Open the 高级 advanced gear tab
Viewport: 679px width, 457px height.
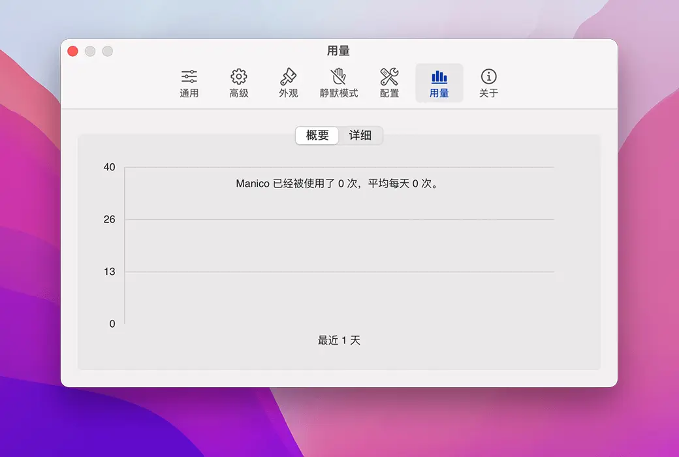click(238, 83)
